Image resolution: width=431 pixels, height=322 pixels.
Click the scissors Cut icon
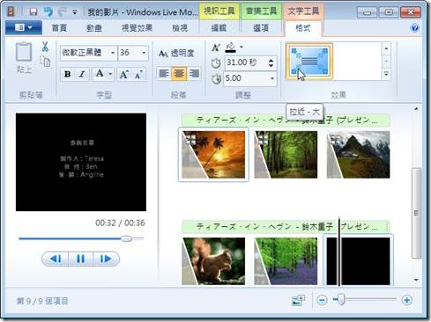(45, 47)
